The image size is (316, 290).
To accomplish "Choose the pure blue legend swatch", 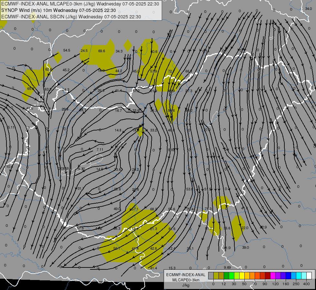I will coord(288,275).
